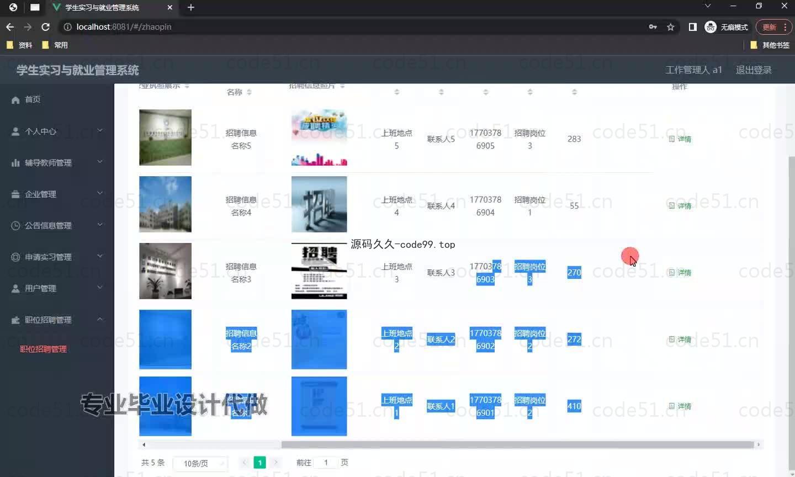Click the icon beside 职位招聘管理 menu
This screenshot has width=795, height=477.
tap(15, 320)
